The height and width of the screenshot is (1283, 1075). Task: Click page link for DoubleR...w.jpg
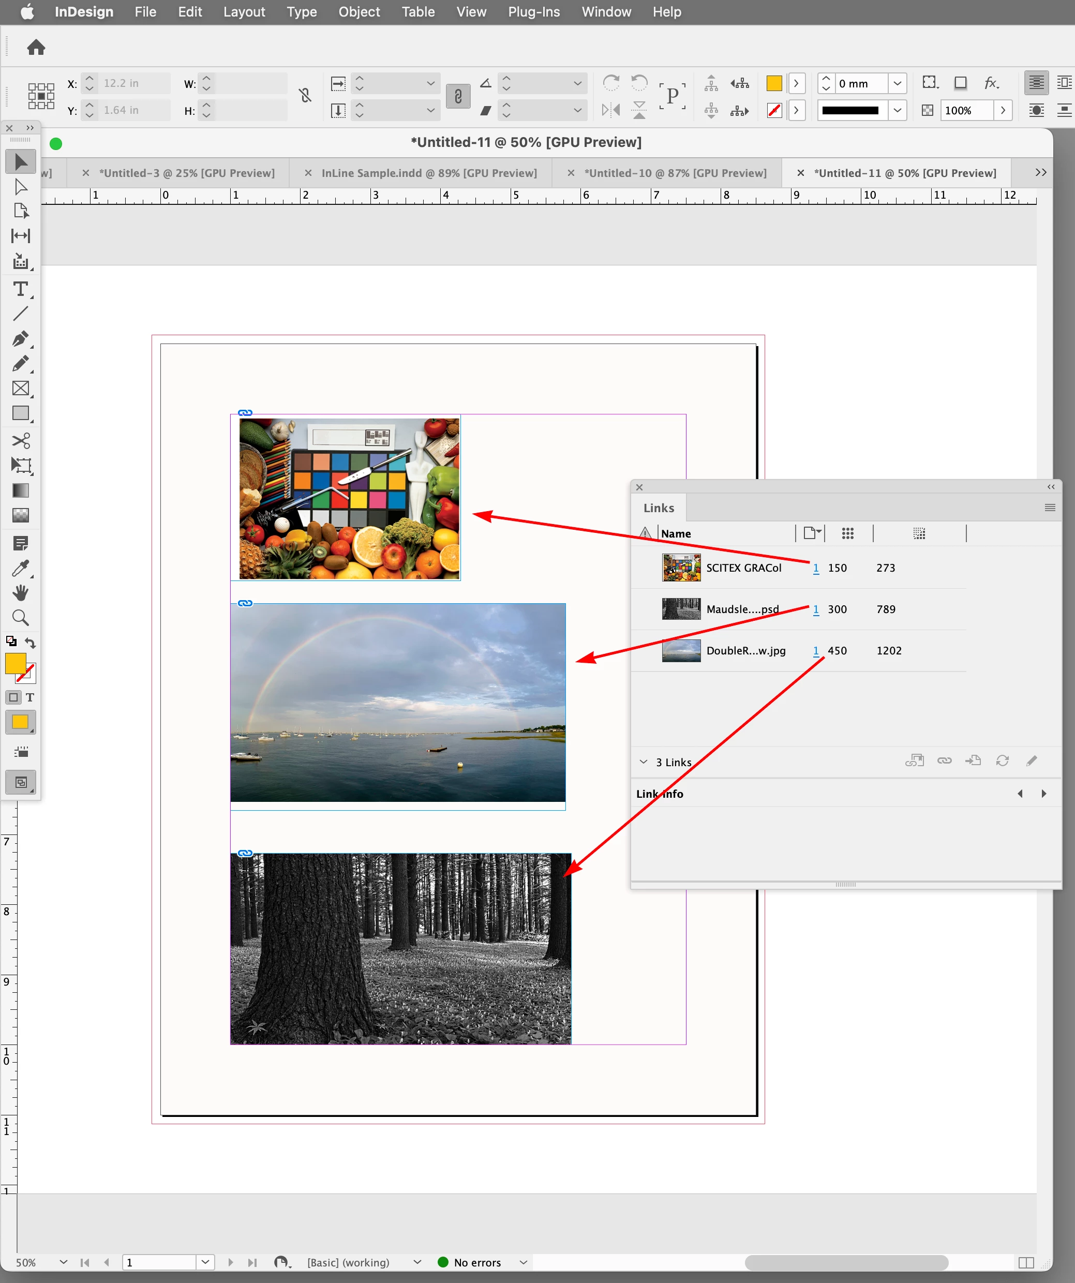coord(816,651)
